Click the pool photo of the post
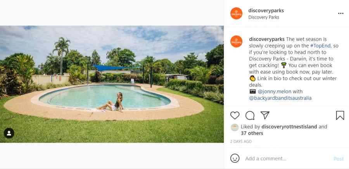The image size is (349, 169). point(112,84)
